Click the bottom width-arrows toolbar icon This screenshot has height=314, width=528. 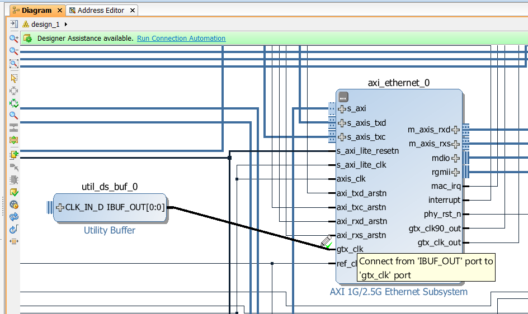pos(14,241)
